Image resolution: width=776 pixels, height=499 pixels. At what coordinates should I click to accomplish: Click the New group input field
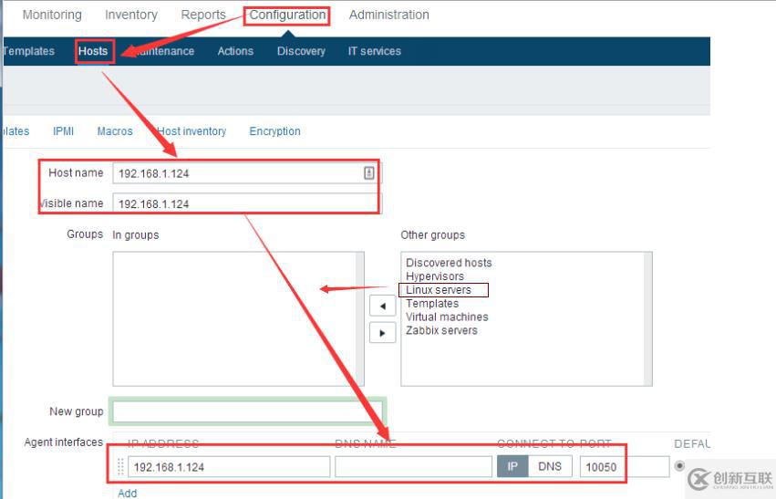pos(247,411)
